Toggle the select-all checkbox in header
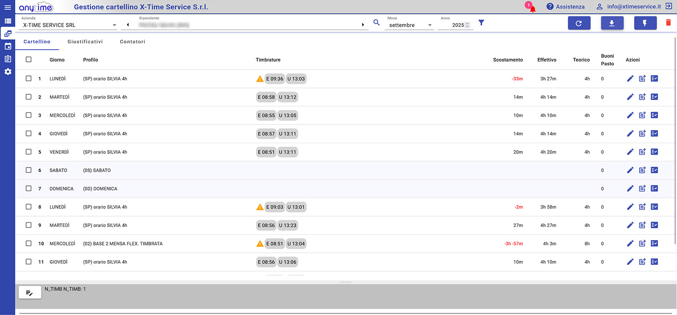 (28, 60)
